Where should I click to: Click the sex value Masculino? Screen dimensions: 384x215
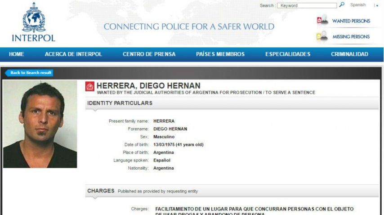coord(164,137)
